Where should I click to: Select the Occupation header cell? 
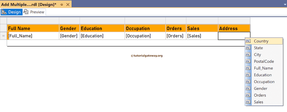pos(145,28)
